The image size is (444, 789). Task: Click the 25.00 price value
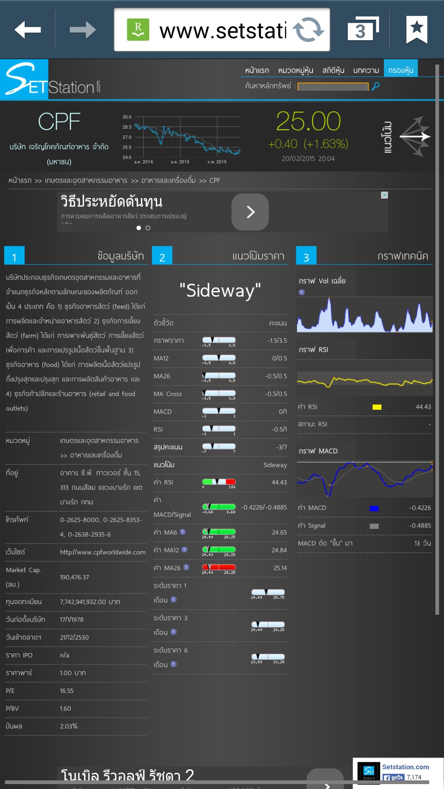[x=308, y=121]
